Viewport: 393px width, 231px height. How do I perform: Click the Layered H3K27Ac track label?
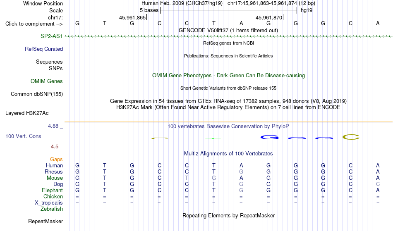pyautogui.click(x=27, y=113)
